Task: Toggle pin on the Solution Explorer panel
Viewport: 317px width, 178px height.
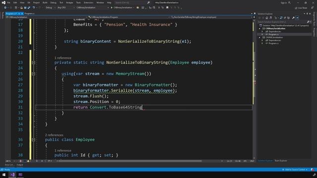Action: point(307,14)
